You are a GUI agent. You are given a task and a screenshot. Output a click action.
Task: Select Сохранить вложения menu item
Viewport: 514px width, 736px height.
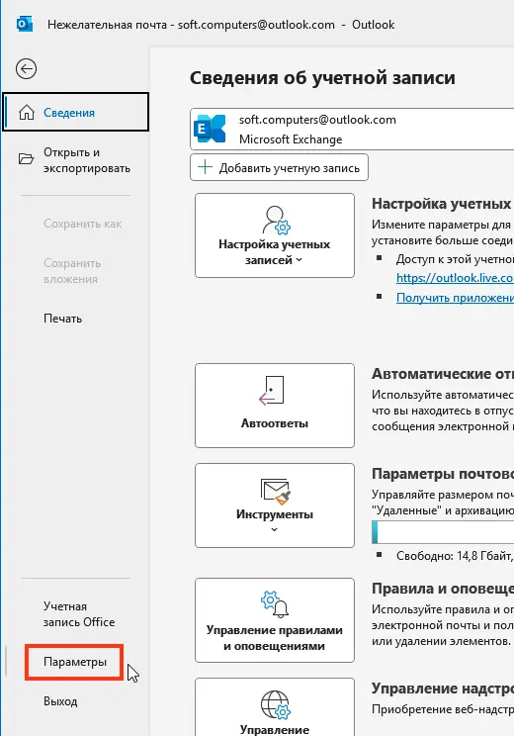click(x=72, y=271)
